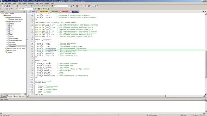Select the Templates tab below the project tree
Viewport: 207px width, 116px height.
point(22,96)
